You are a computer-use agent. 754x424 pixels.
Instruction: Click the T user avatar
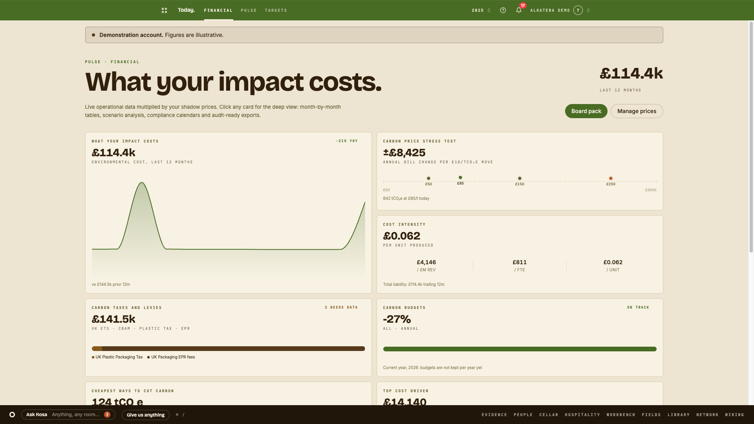(x=578, y=11)
